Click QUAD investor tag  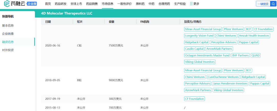[x=255, y=55]
